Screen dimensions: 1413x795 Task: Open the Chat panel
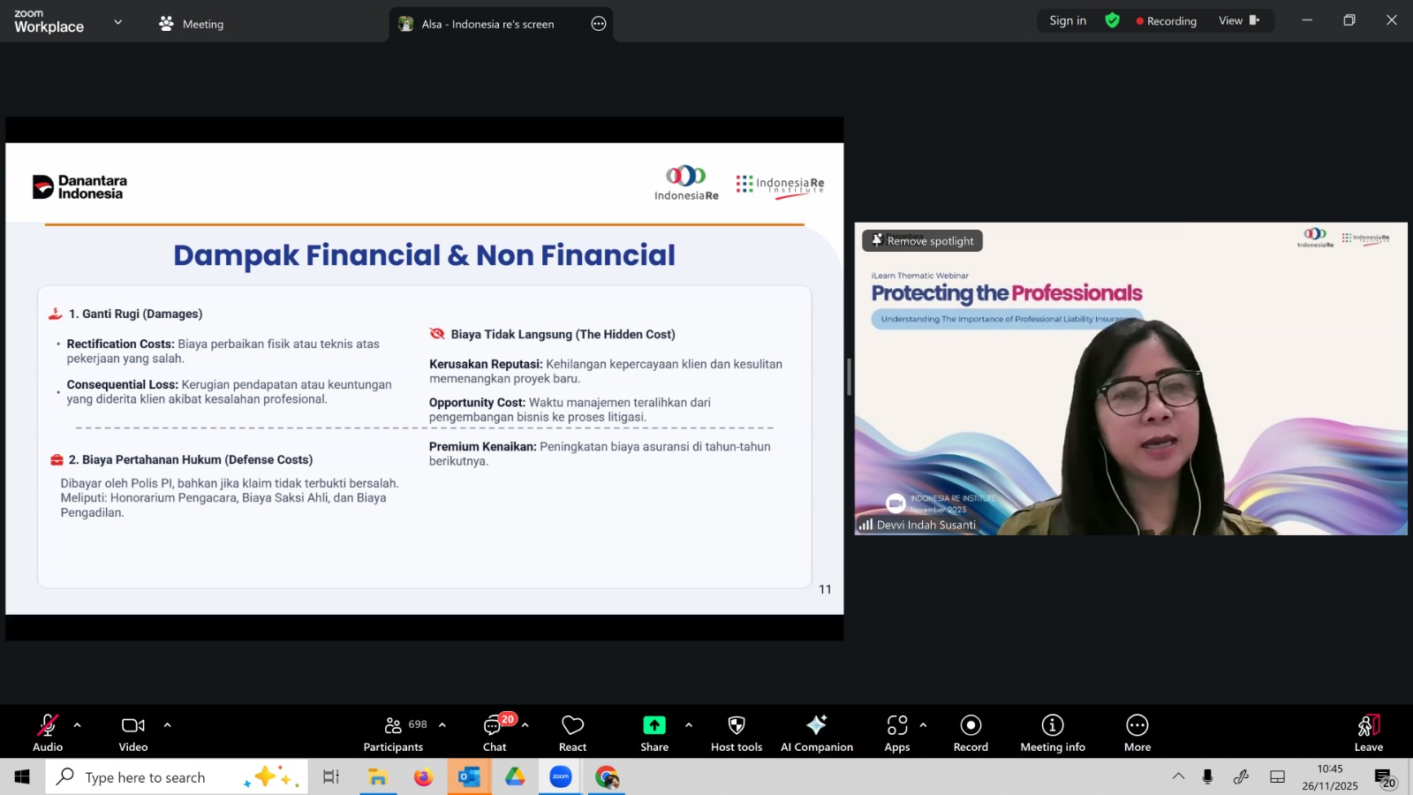(x=495, y=732)
